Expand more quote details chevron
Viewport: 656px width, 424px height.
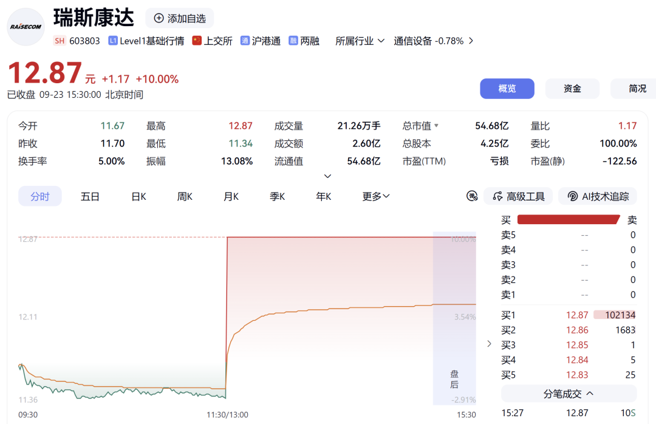tap(328, 176)
